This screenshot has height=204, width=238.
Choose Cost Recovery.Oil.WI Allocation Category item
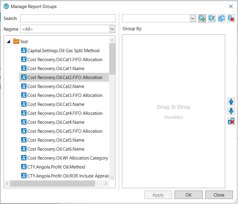click(68, 158)
